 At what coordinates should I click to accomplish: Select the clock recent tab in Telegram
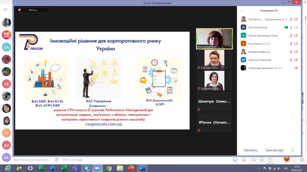pyautogui.click(x=270, y=160)
